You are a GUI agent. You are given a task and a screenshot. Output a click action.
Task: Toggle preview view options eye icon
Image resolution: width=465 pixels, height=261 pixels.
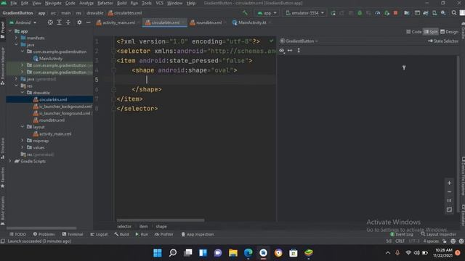pos(282,51)
